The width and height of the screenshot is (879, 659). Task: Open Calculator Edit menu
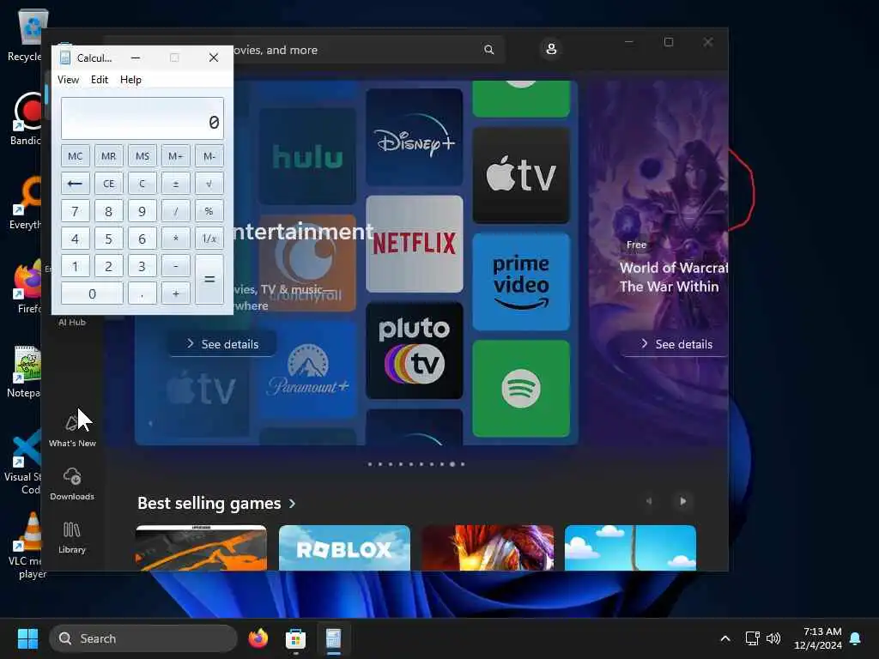[100, 80]
